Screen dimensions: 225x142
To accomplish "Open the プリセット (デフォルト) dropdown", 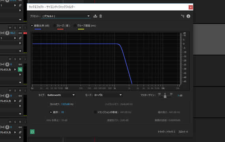I will point(66,16).
